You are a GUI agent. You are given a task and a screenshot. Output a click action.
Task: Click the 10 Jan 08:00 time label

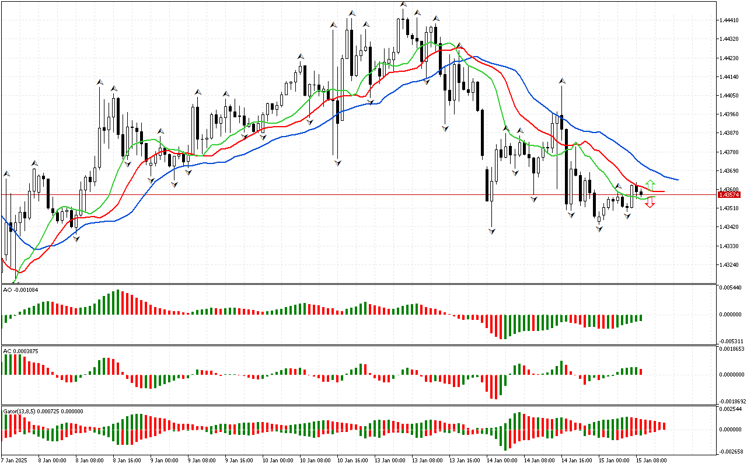(x=315, y=460)
